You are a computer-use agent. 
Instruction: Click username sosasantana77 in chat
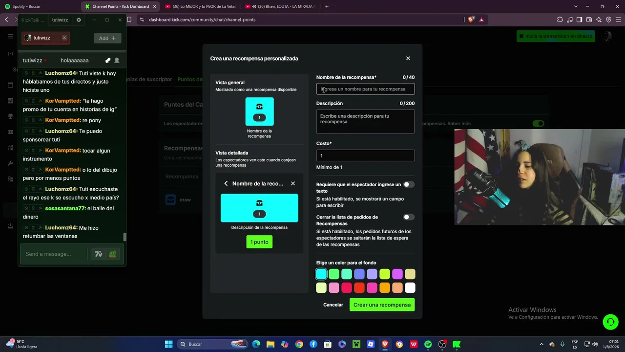click(65, 208)
